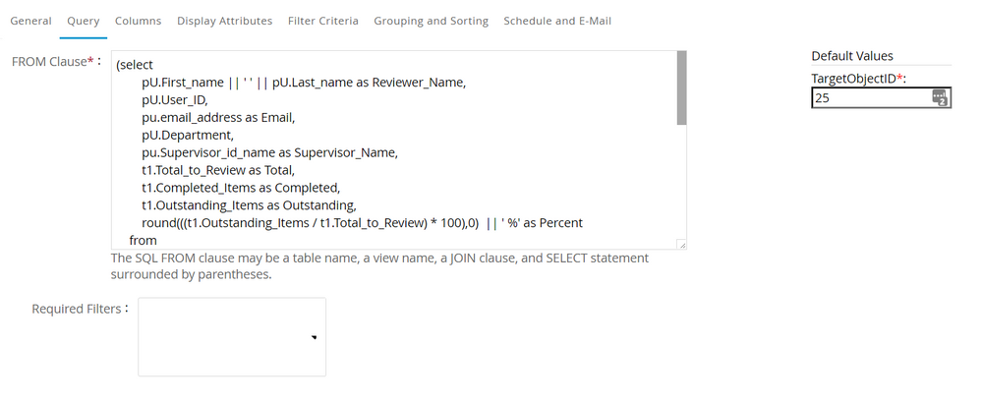The width and height of the screenshot is (982, 403).
Task: Place cursor on the pU.User_ID line
Action: 175,100
